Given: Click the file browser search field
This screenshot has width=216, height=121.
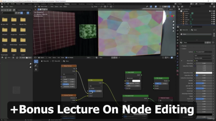Looking at the screenshot, I should click(7, 13).
